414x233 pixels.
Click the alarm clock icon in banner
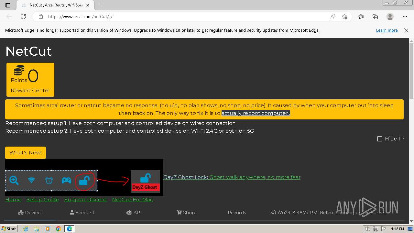49,180
